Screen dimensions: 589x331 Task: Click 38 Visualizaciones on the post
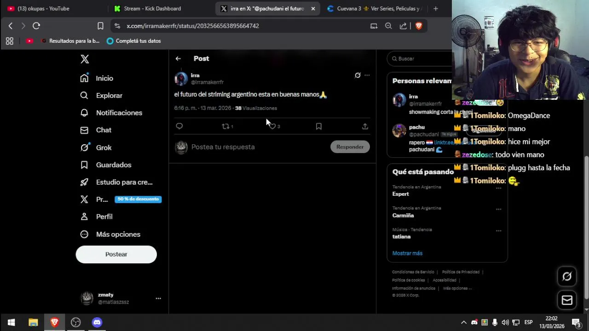pos(256,108)
